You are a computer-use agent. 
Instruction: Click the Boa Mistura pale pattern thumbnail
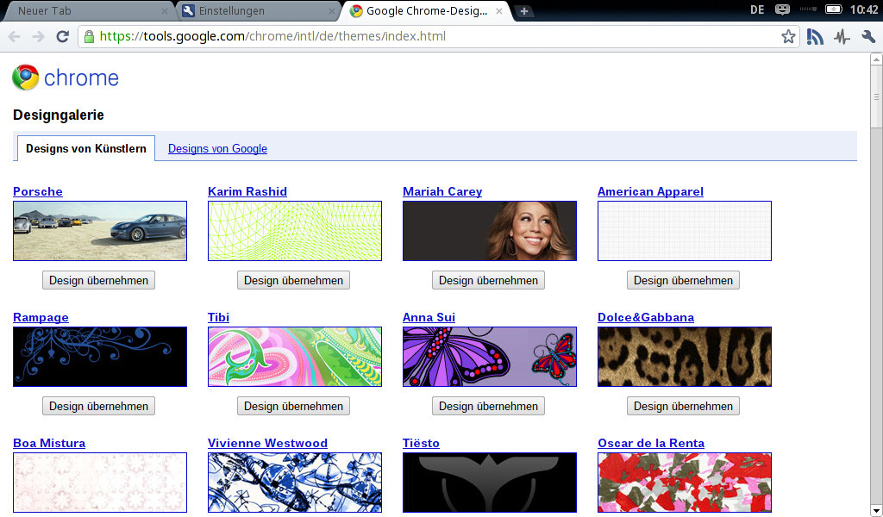pyautogui.click(x=100, y=483)
